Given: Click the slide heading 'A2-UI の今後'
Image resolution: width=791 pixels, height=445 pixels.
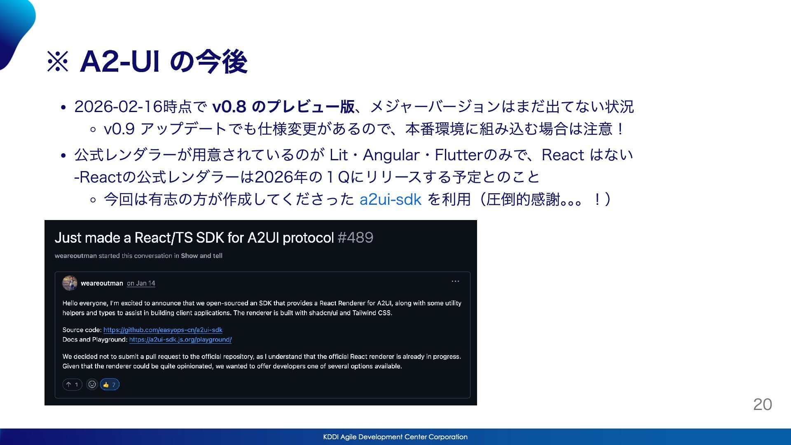Looking at the screenshot, I should pos(164,62).
